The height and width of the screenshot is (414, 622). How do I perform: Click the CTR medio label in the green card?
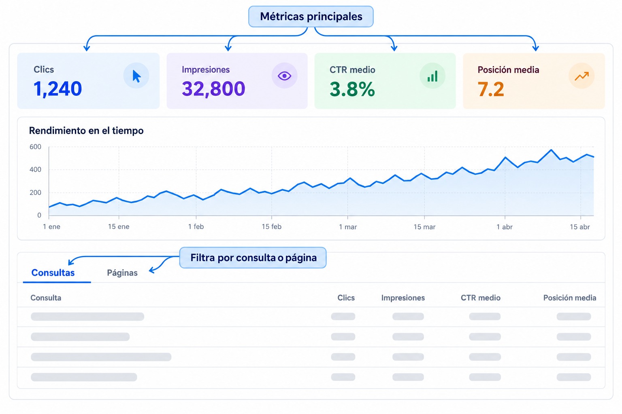(352, 70)
